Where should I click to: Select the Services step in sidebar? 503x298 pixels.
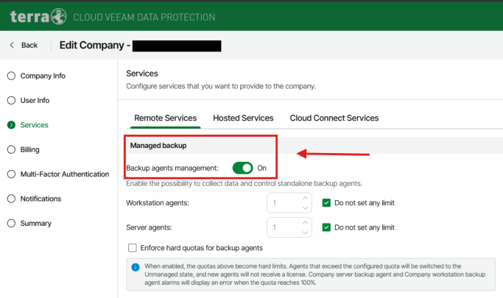tap(28, 125)
